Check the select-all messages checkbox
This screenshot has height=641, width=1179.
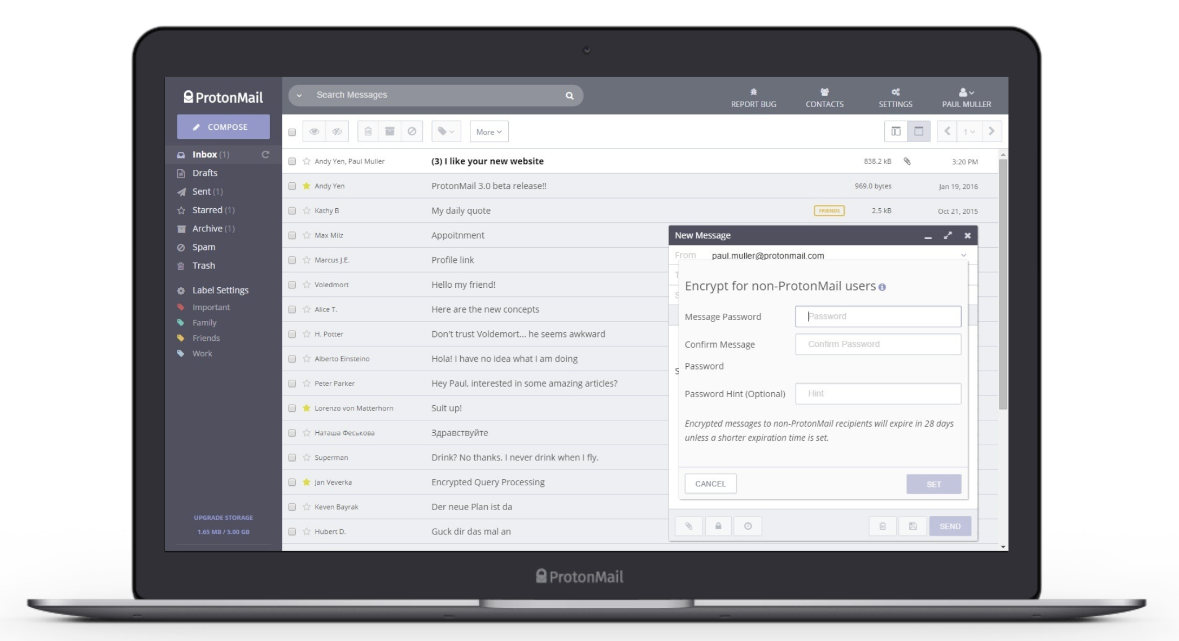(x=292, y=132)
